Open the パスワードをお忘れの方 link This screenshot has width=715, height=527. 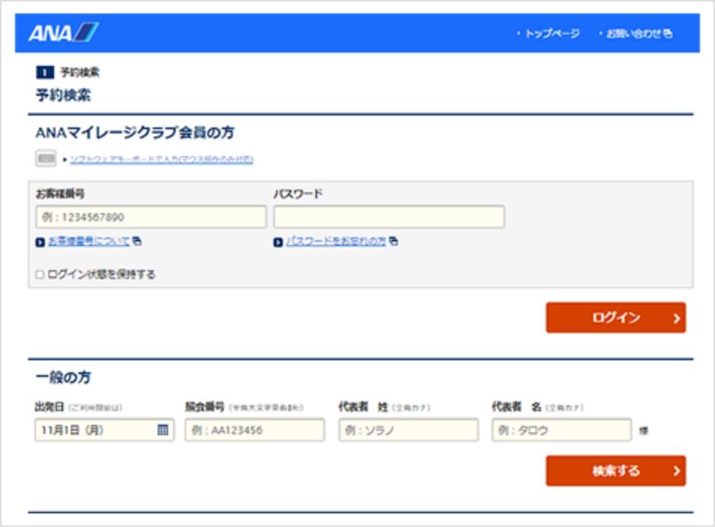pyautogui.click(x=335, y=242)
